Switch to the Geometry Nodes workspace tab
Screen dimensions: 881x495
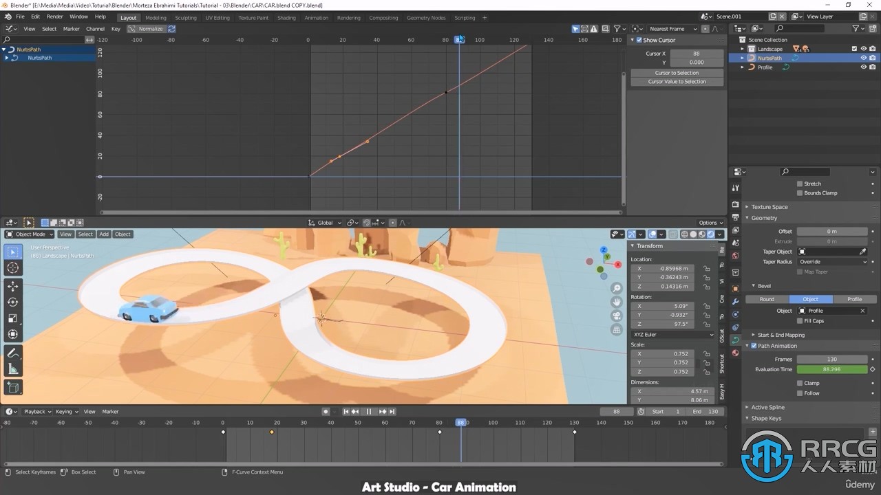[426, 18]
